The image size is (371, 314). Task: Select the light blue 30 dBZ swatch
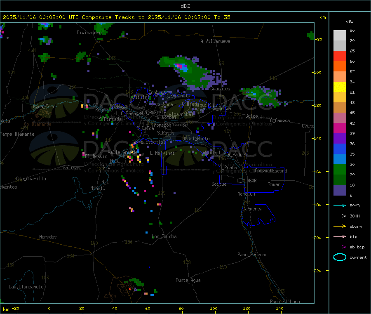340,159
